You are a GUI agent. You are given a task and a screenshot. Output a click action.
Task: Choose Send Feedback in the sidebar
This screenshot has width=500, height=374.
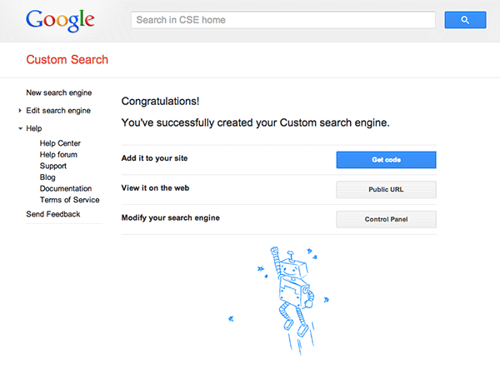(53, 214)
